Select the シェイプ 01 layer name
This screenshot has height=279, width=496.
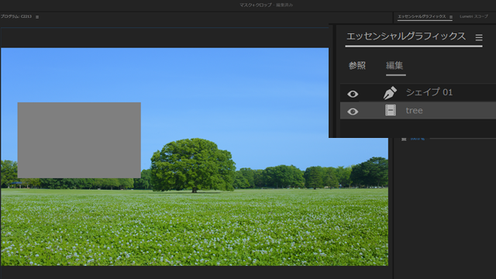point(429,92)
